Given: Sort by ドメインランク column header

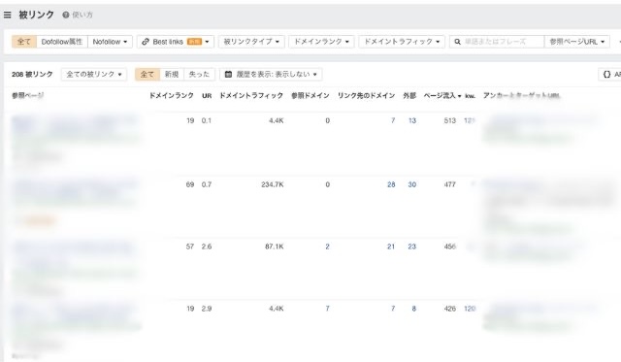Looking at the screenshot, I should click(x=171, y=95).
